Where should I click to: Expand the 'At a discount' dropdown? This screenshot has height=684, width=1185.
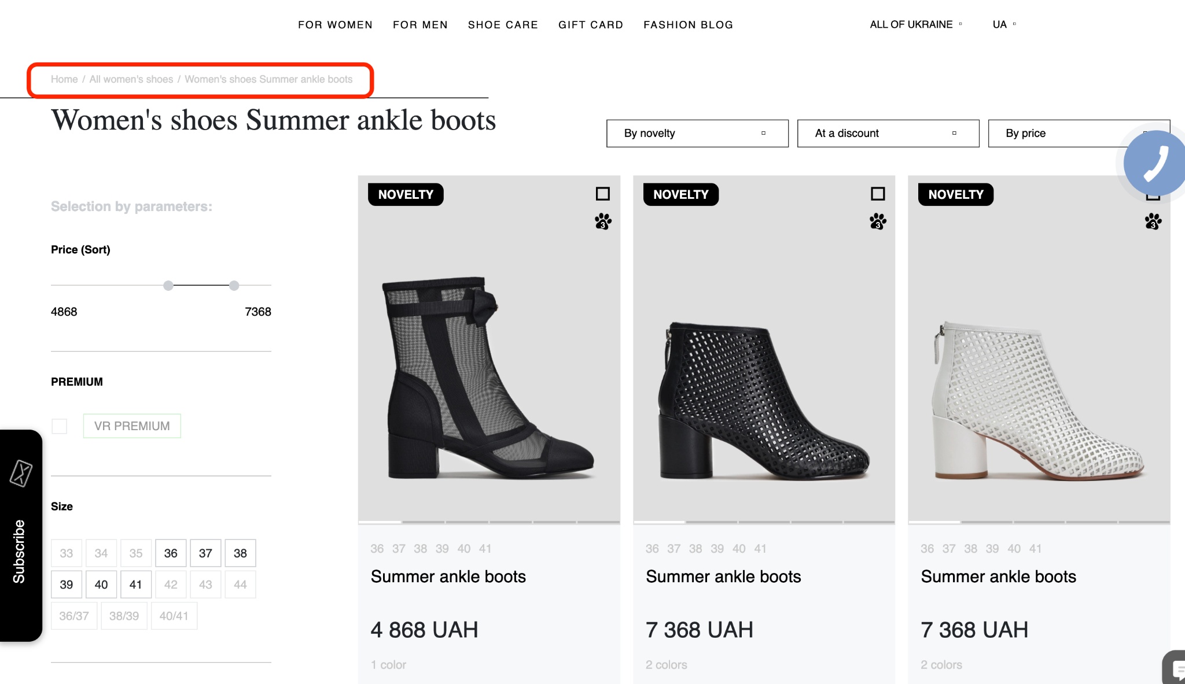[x=888, y=134]
